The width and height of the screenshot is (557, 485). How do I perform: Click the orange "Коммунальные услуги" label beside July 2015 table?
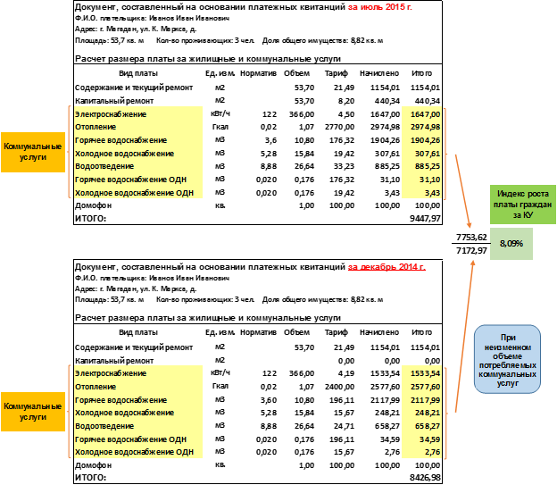pyautogui.click(x=33, y=152)
